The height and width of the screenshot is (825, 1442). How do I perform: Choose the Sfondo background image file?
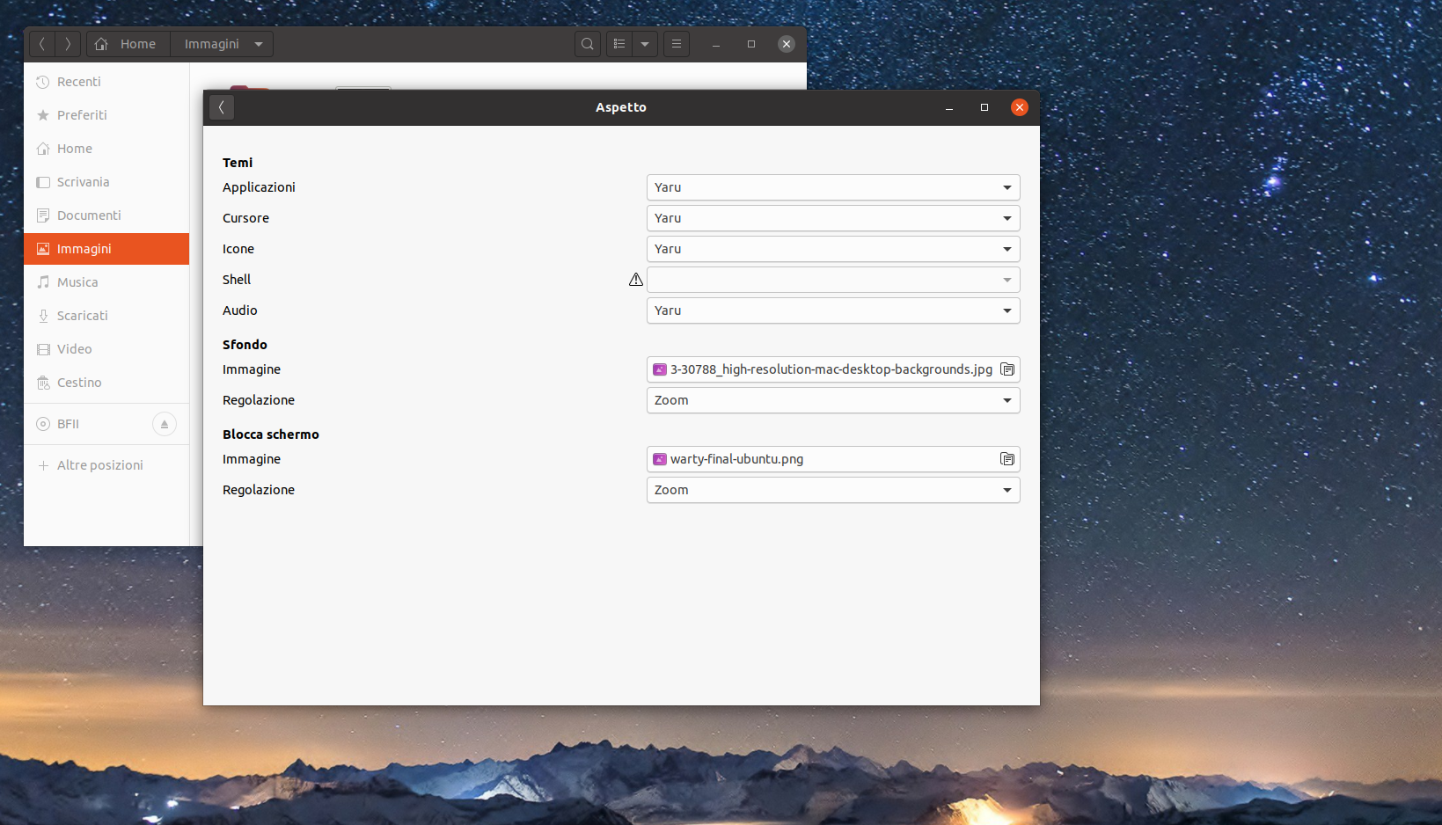(833, 369)
